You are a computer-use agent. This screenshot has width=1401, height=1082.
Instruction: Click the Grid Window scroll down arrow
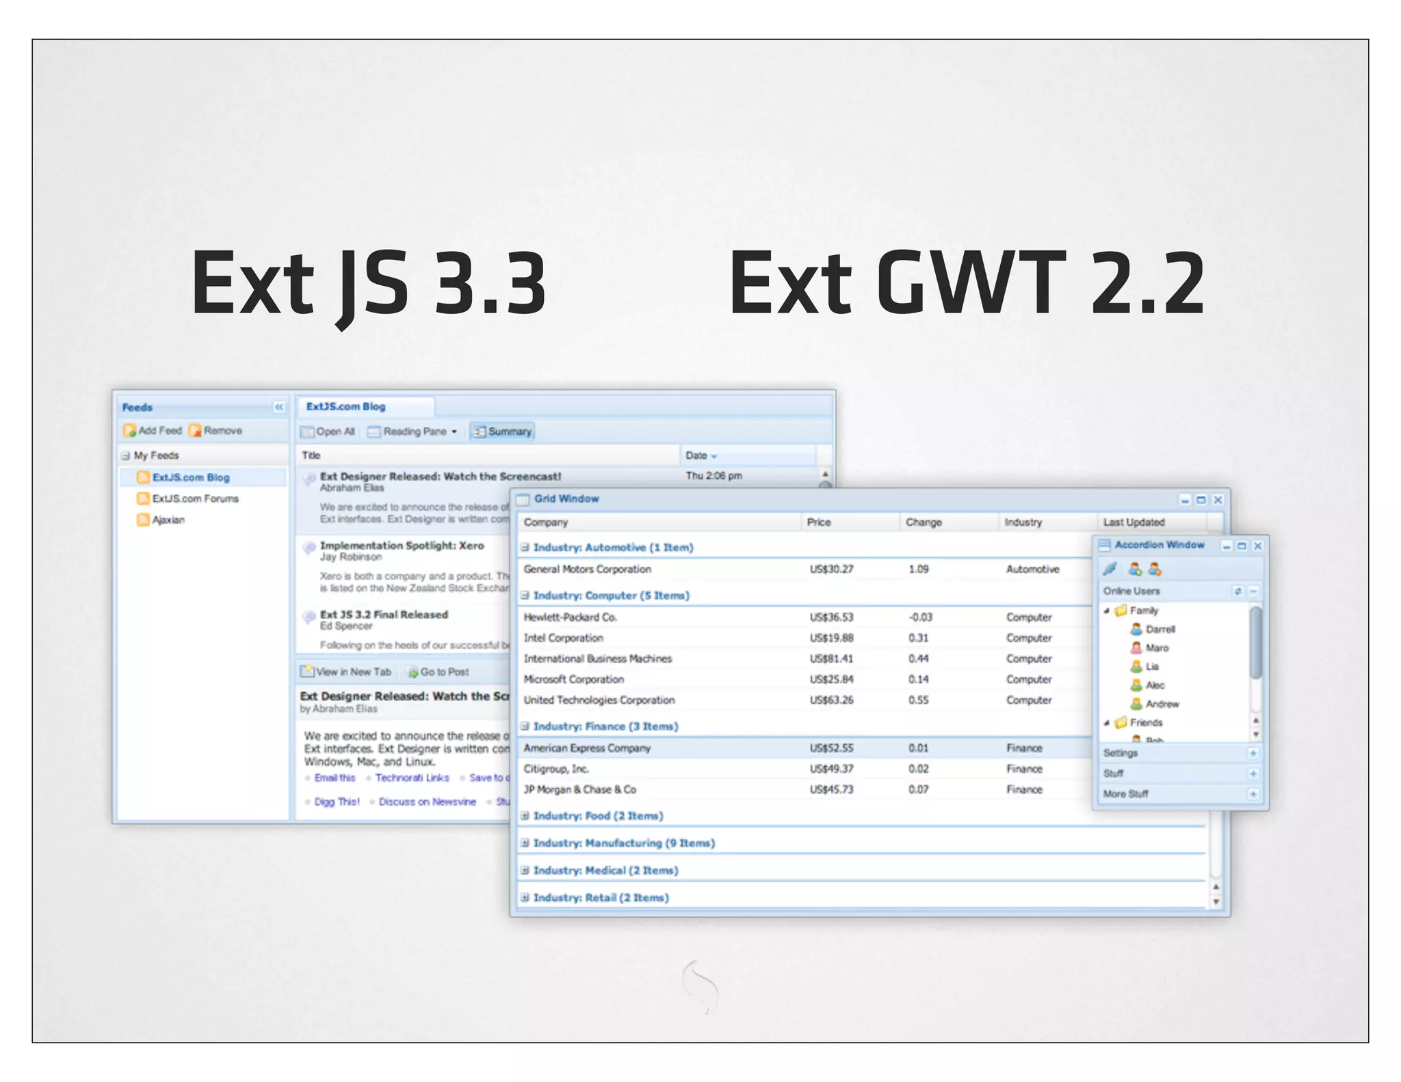(1216, 902)
